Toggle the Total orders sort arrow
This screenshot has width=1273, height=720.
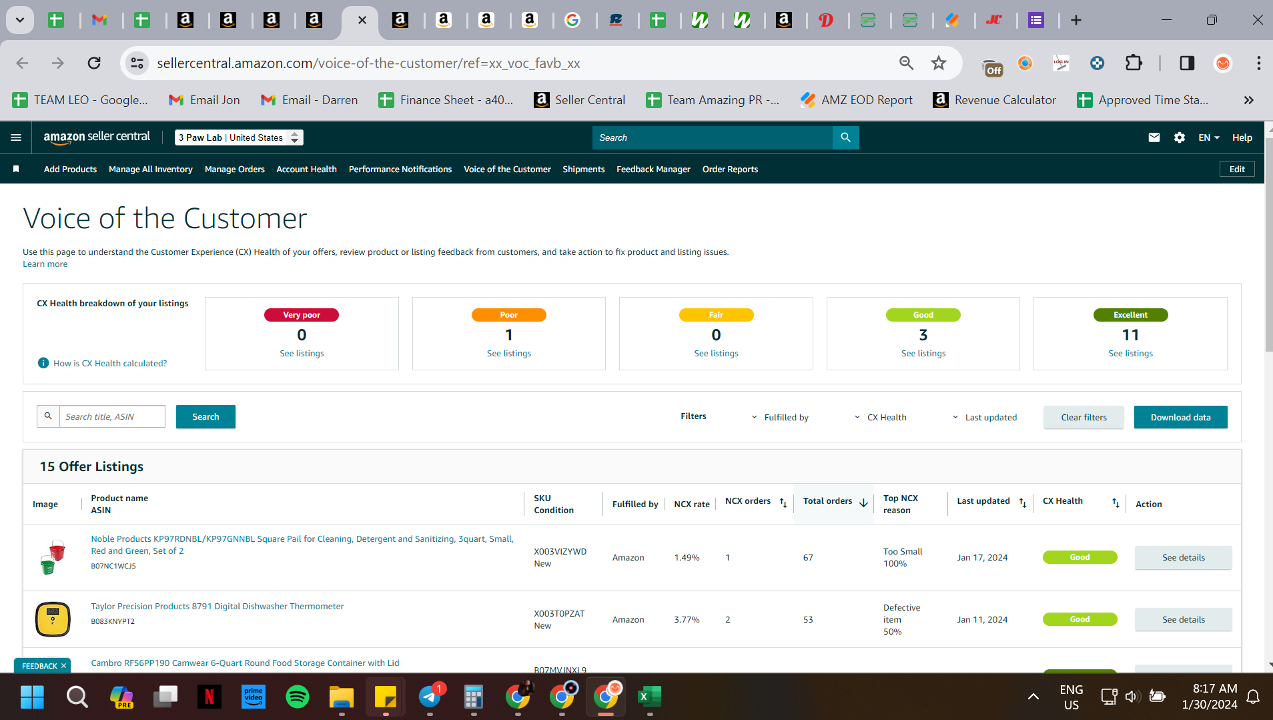[863, 502]
